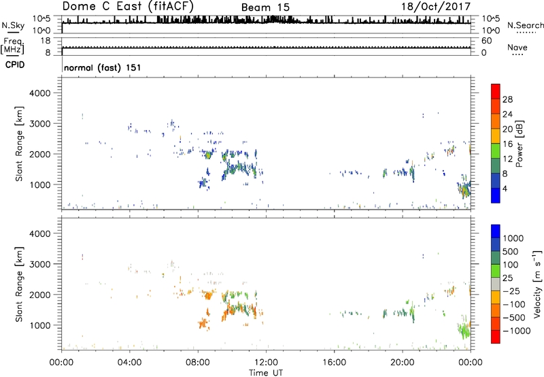The height and width of the screenshot is (377, 544).
Task: Click the "20:00" time tick label
Action: point(402,363)
